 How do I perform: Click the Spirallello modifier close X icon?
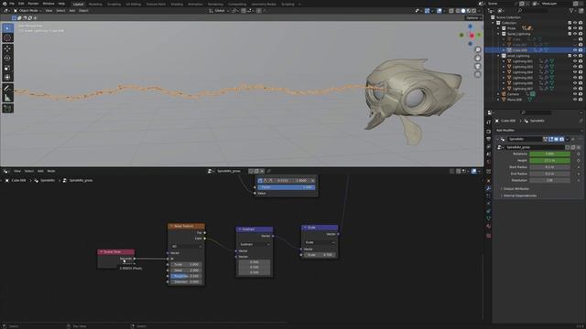573,139
